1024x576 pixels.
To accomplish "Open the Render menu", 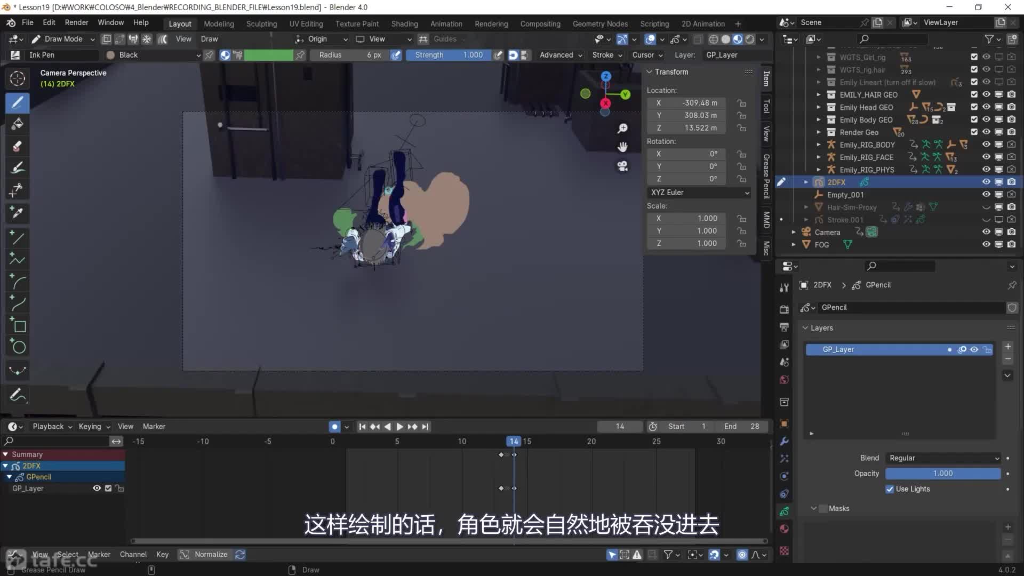I will pos(76,22).
